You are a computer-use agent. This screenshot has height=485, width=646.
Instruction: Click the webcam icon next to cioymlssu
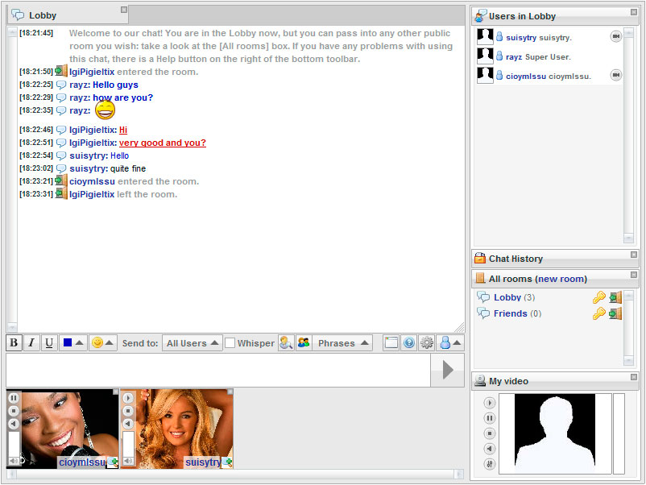pyautogui.click(x=616, y=75)
